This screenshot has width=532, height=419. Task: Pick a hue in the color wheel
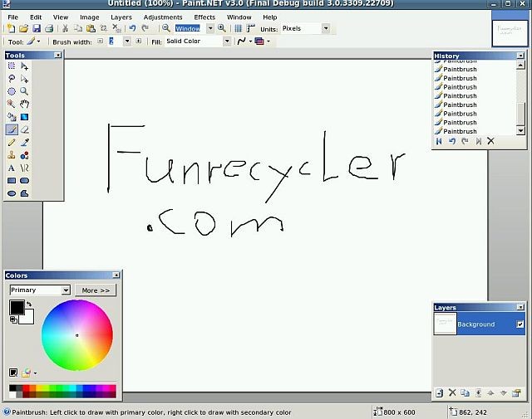tap(77, 335)
